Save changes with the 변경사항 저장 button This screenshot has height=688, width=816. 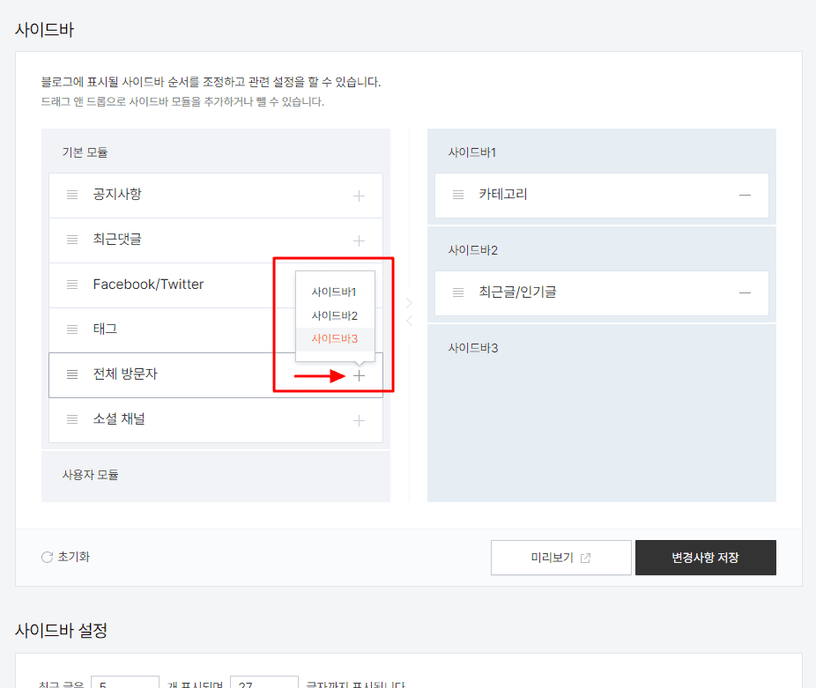(705, 557)
